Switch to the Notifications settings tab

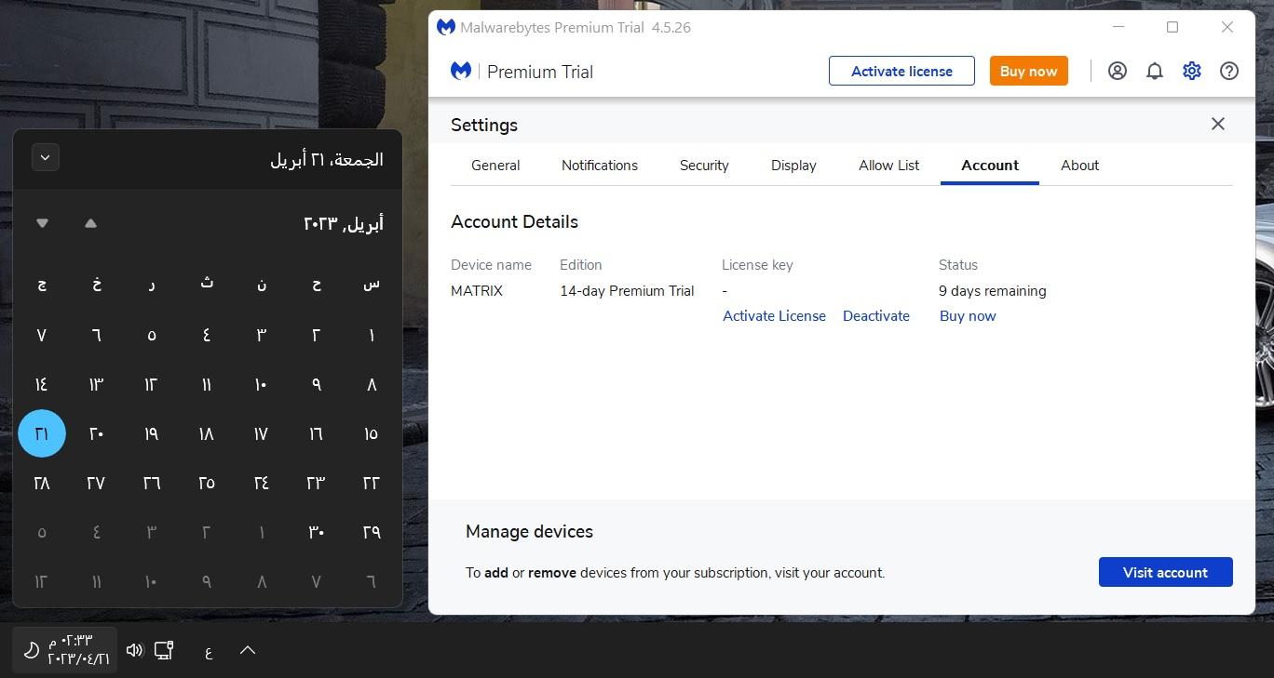600,166
